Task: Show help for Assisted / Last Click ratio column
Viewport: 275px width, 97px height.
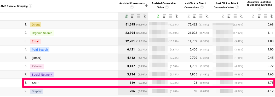Action: tap(259, 9)
